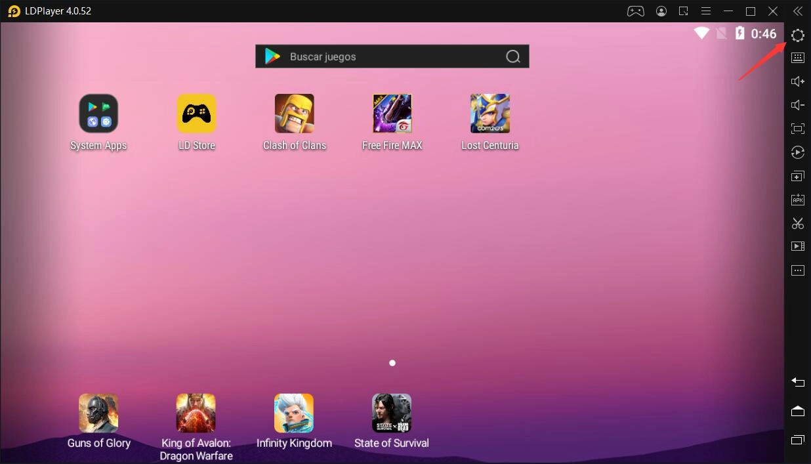Open the multi-instance manager icon
811x464 pixels.
797,176
